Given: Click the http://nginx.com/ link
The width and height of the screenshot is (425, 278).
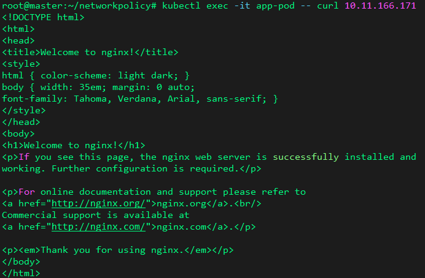Looking at the screenshot, I should tap(98, 227).
